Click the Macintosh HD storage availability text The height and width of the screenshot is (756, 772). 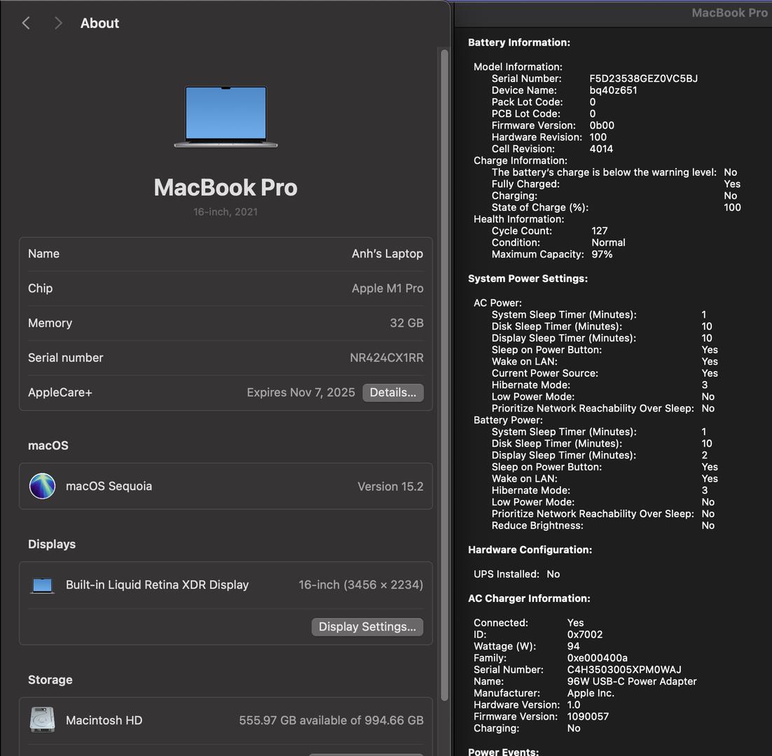click(331, 720)
